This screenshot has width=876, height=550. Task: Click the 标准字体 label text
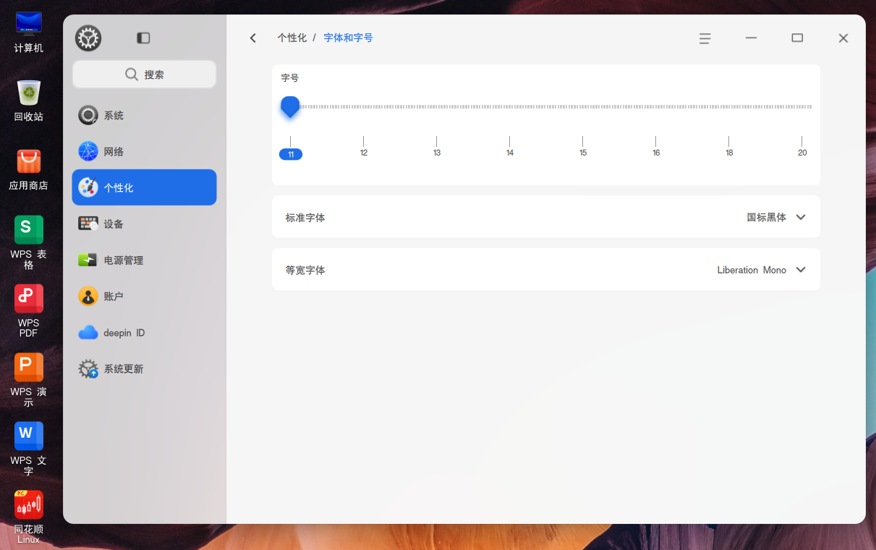click(x=305, y=217)
